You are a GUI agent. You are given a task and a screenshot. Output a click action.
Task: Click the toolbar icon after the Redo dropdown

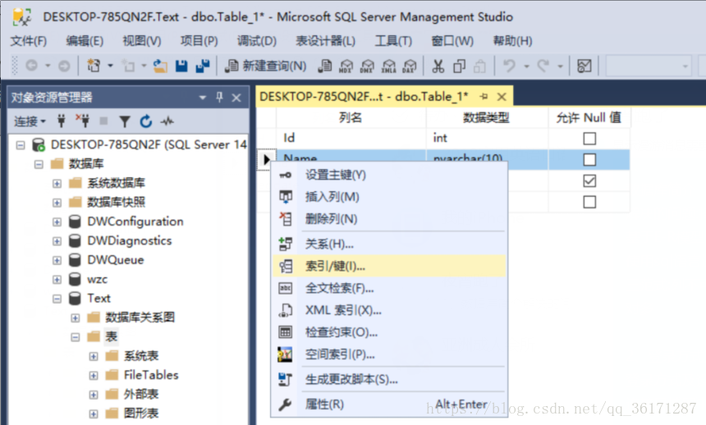tap(584, 66)
